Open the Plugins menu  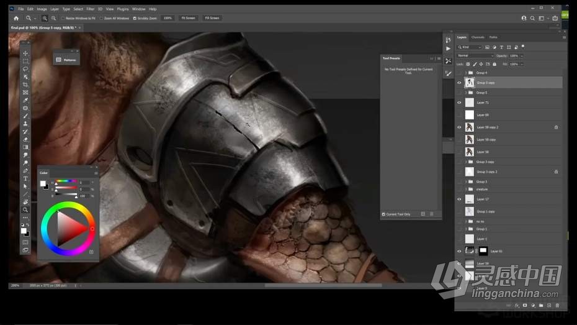tap(123, 9)
